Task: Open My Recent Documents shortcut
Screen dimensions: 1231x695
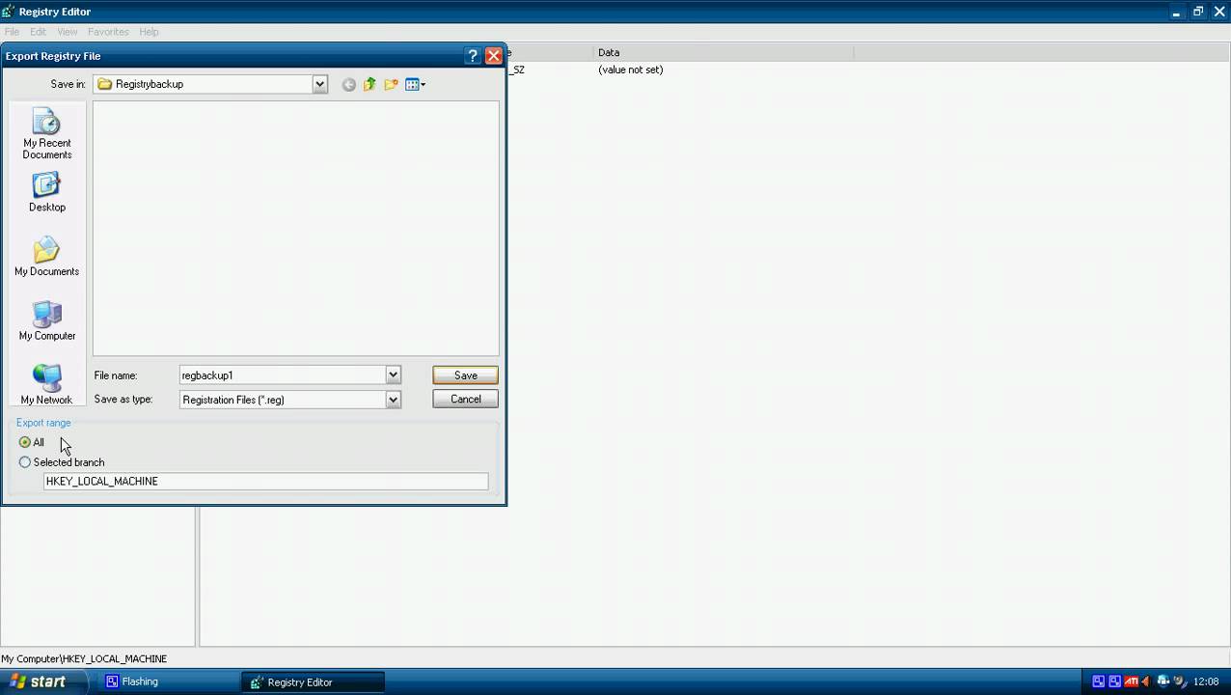Action: [x=46, y=134]
